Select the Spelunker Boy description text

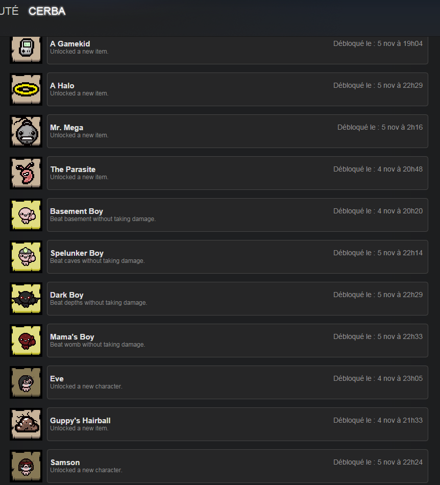(97, 261)
